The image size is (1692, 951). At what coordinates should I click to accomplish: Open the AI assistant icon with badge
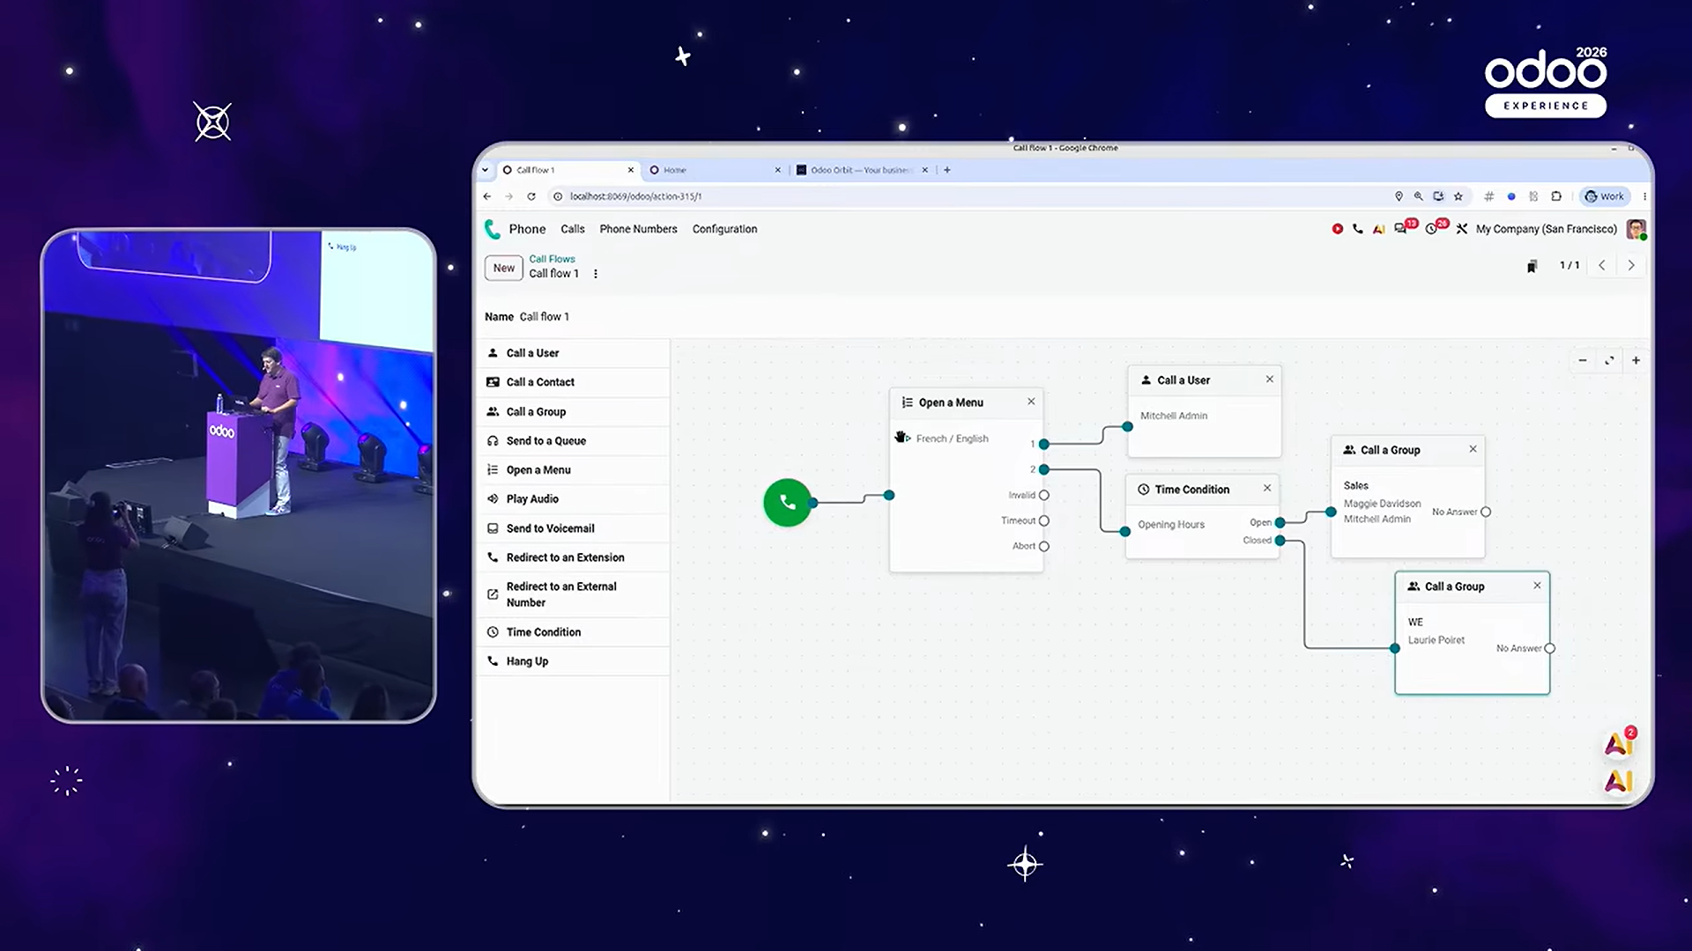(1620, 743)
